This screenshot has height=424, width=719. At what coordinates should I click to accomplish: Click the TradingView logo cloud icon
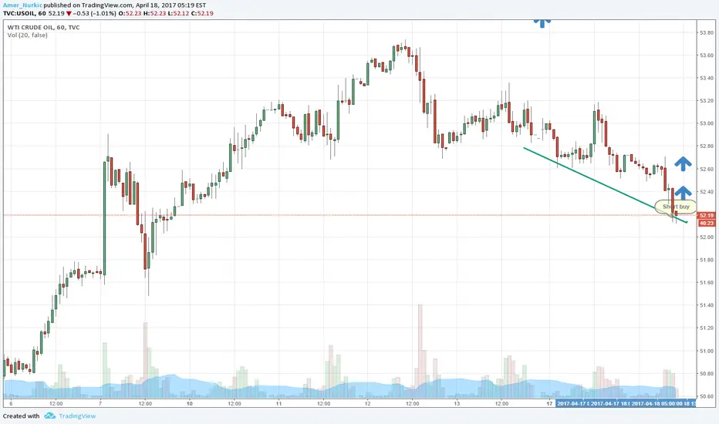coord(49,416)
